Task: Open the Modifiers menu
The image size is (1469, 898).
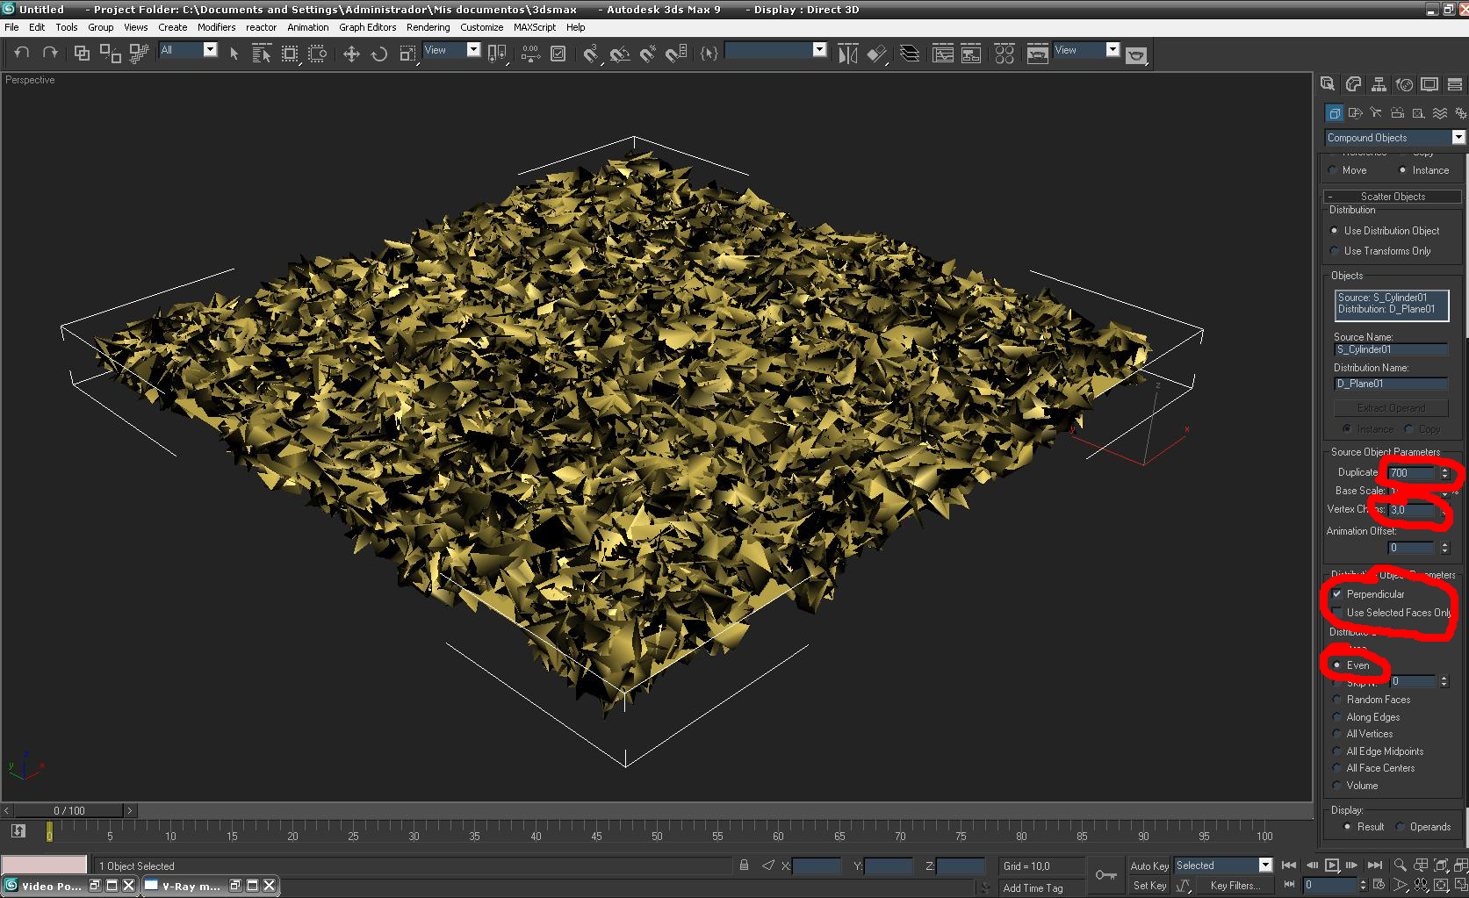Action: coord(216,27)
